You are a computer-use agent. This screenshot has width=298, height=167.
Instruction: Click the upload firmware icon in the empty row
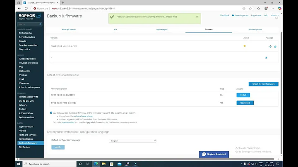266,58
